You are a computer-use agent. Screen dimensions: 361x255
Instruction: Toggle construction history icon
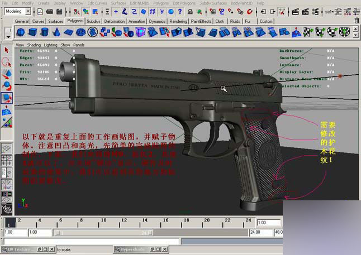pos(282,12)
